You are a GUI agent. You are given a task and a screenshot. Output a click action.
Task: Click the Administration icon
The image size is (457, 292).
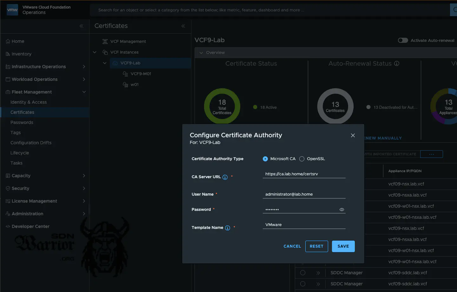pyautogui.click(x=8, y=214)
